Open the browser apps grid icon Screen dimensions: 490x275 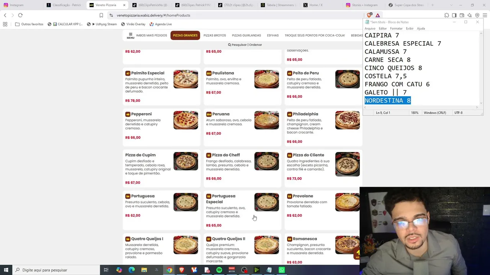(5, 24)
